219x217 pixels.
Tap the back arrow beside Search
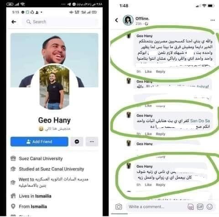tap(14, 22)
